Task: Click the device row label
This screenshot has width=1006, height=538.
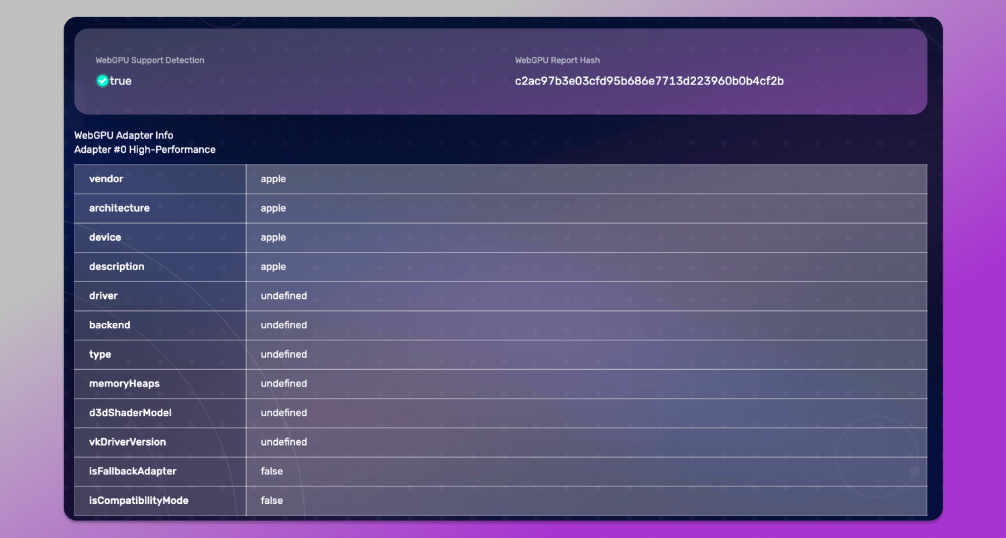Action: [x=105, y=237]
